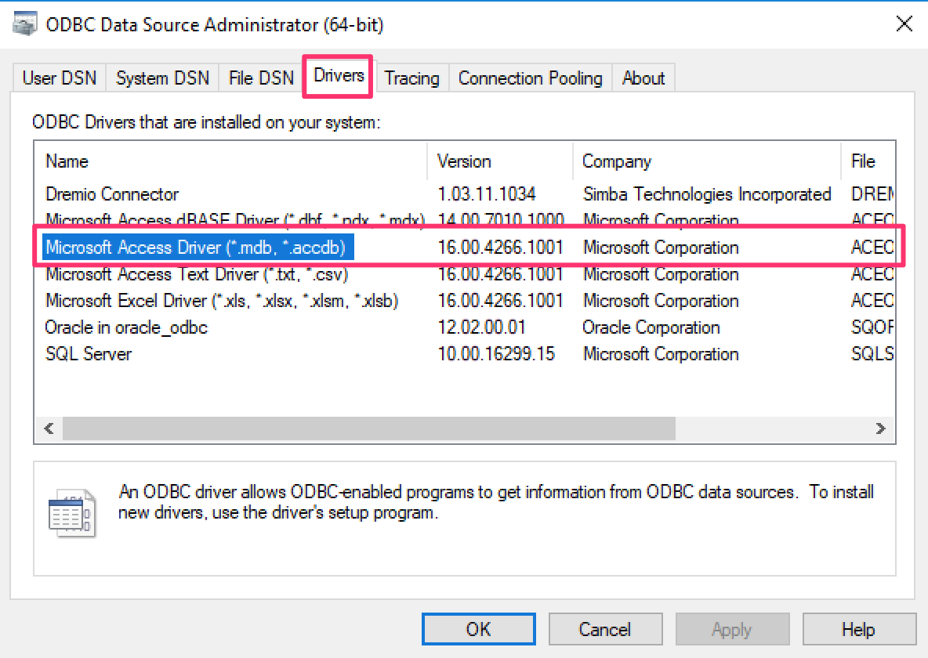Viewport: 928px width, 658px height.
Task: Click the File column header
Action: coord(868,161)
